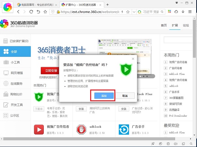Open ranked item 5 adblock
The height and width of the screenshot is (147, 197).
[x=173, y=86]
